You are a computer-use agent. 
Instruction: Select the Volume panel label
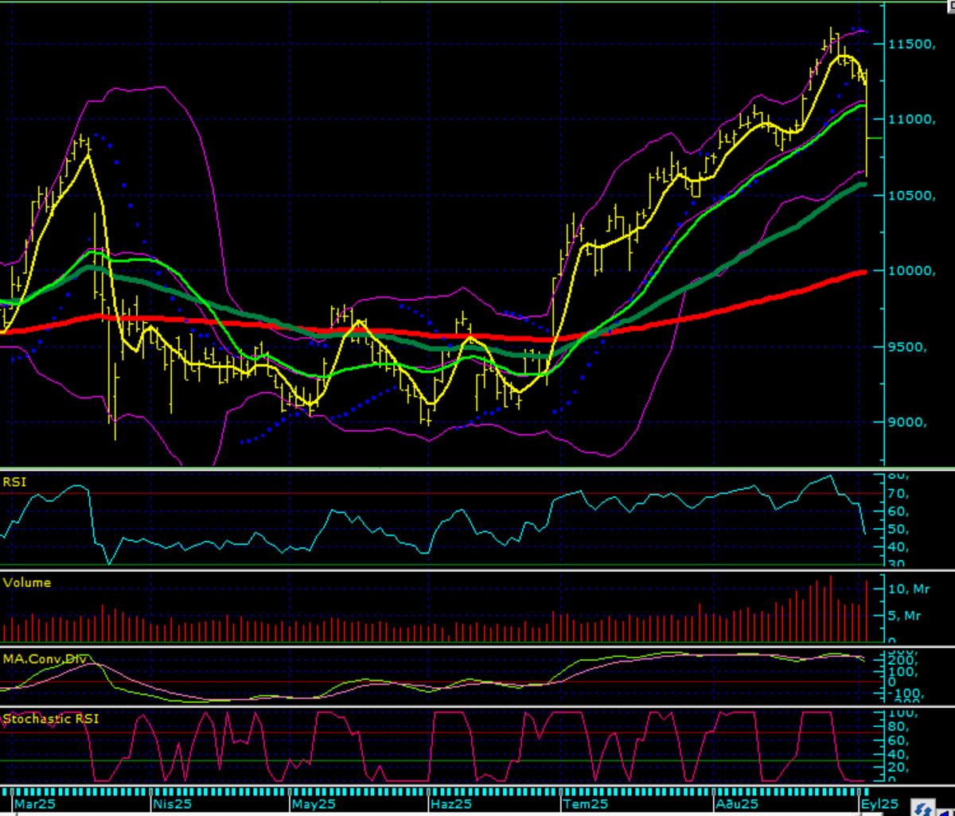pos(27,582)
